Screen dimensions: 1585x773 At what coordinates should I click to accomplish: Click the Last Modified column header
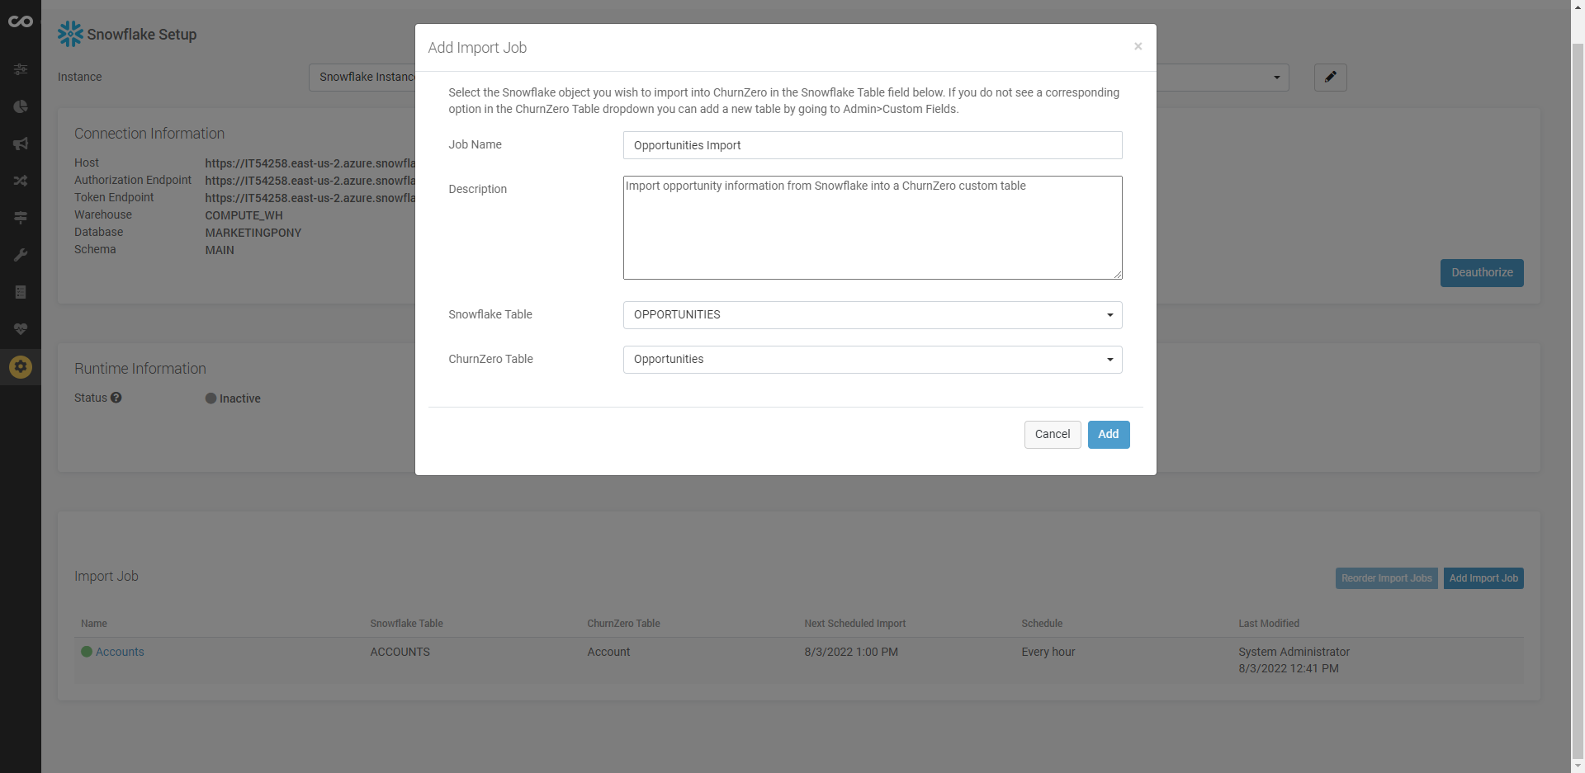pos(1268,624)
